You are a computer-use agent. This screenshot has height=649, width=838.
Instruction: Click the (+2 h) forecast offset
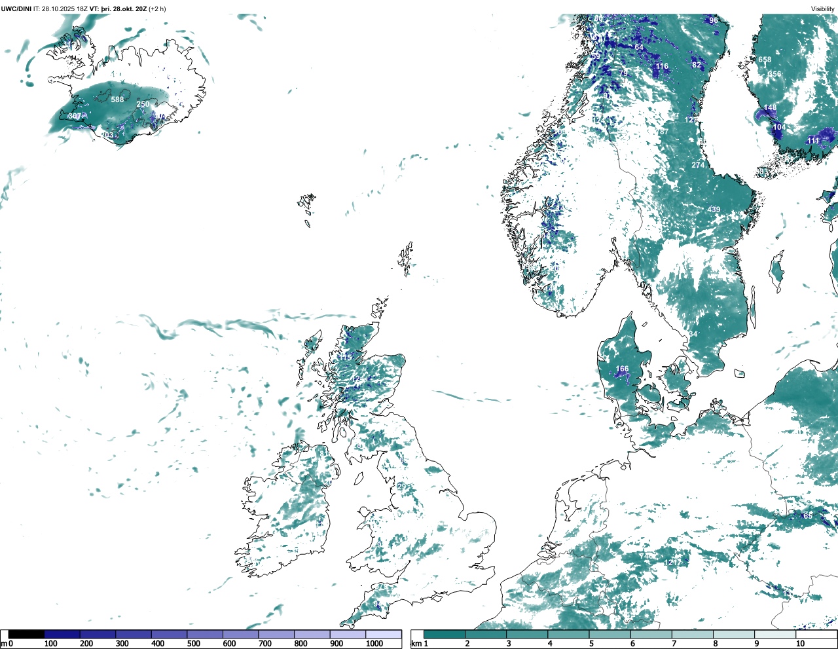click(x=158, y=9)
